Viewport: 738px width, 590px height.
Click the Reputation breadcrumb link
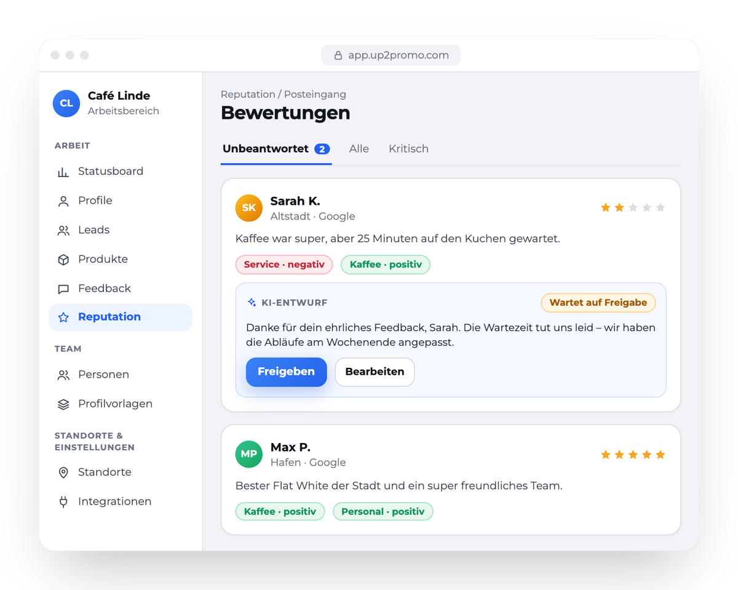pos(248,94)
